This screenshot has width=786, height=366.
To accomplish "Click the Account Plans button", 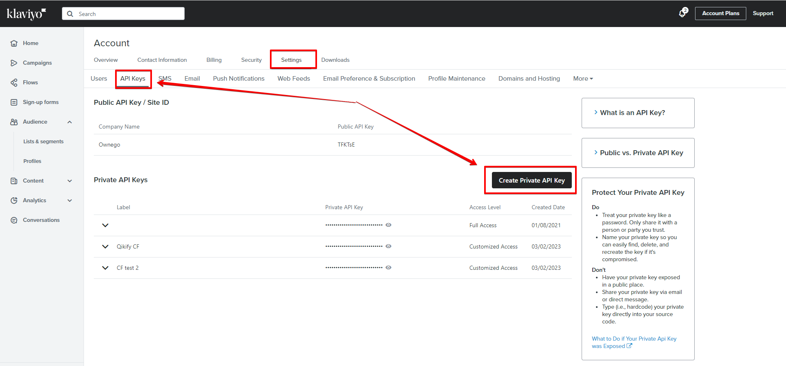I will point(720,14).
